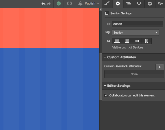This screenshot has width=165, height=130.
Task: Open the Navigator panel icon
Action: pos(129,4)
